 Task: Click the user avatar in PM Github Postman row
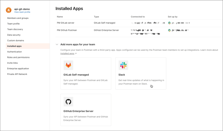[169, 30]
